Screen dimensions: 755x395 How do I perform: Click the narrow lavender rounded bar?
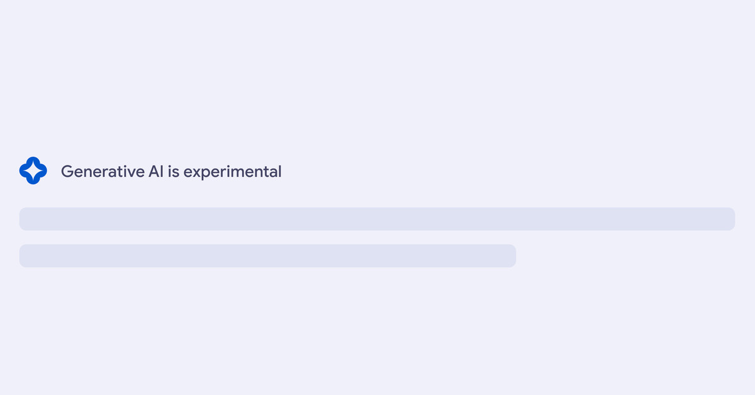click(x=267, y=256)
